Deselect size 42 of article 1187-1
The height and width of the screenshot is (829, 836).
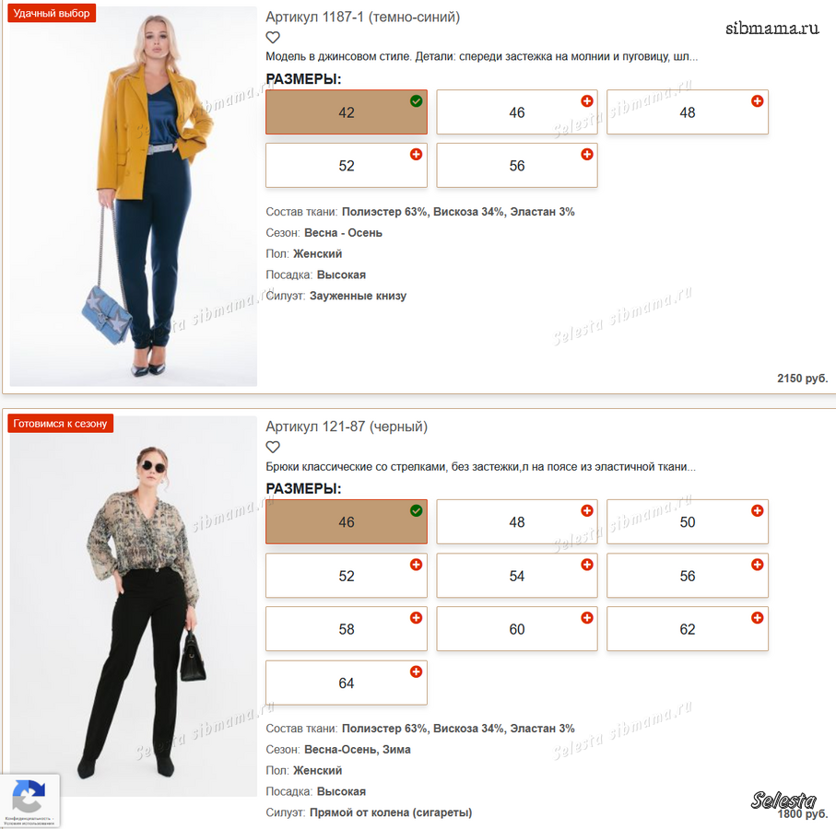click(x=347, y=111)
